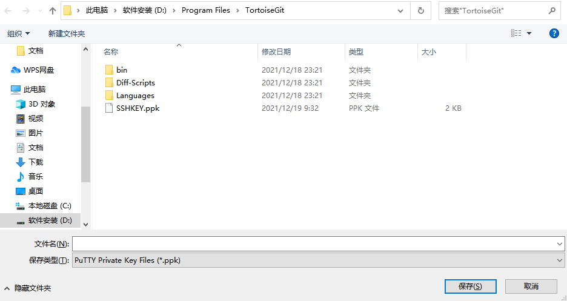Open 文档 under 此电脑 in sidebar
Viewport: 567px width, 301px height.
click(36, 147)
